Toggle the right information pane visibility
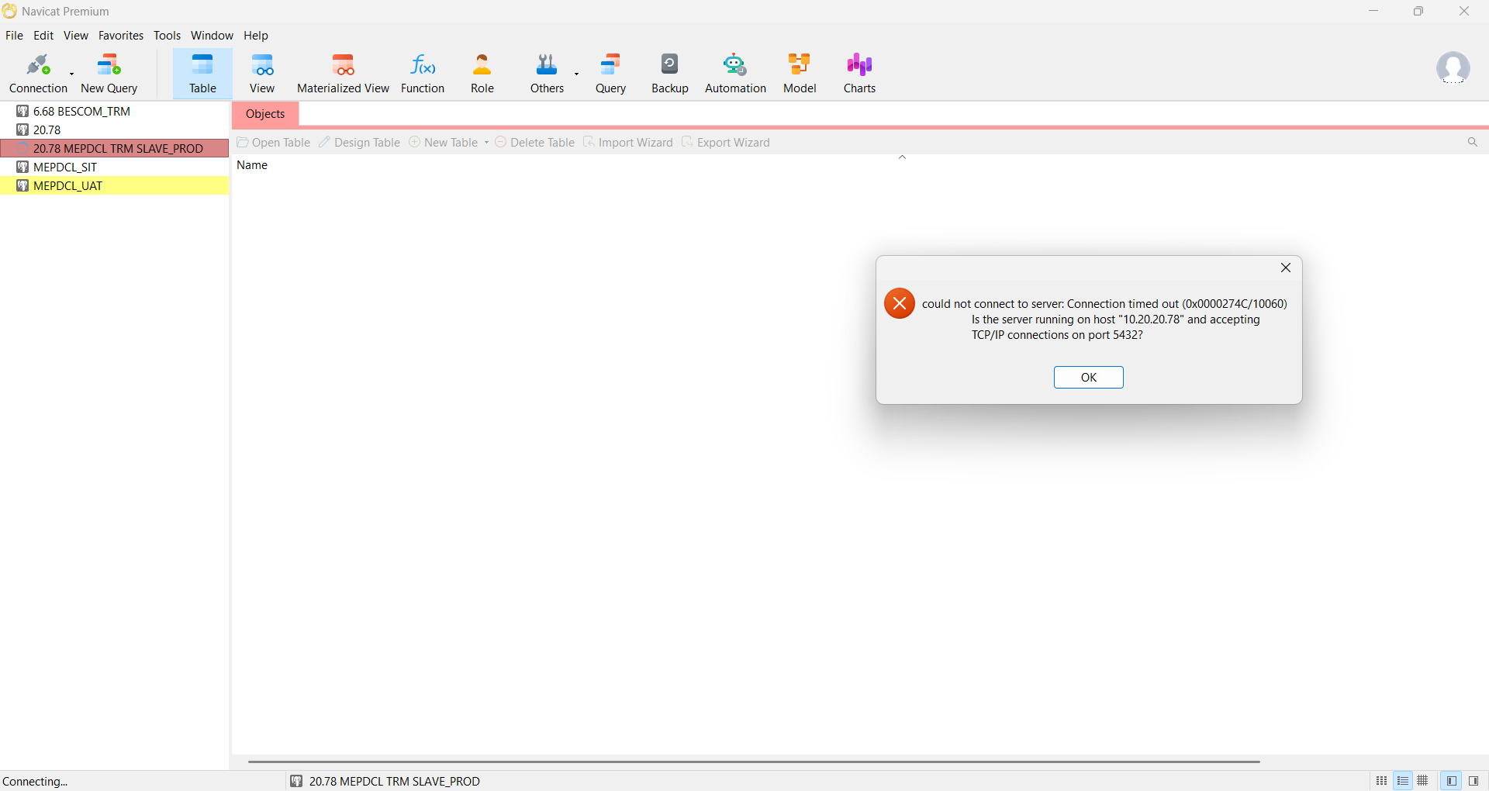Image resolution: width=1489 pixels, height=791 pixels. point(1473,781)
